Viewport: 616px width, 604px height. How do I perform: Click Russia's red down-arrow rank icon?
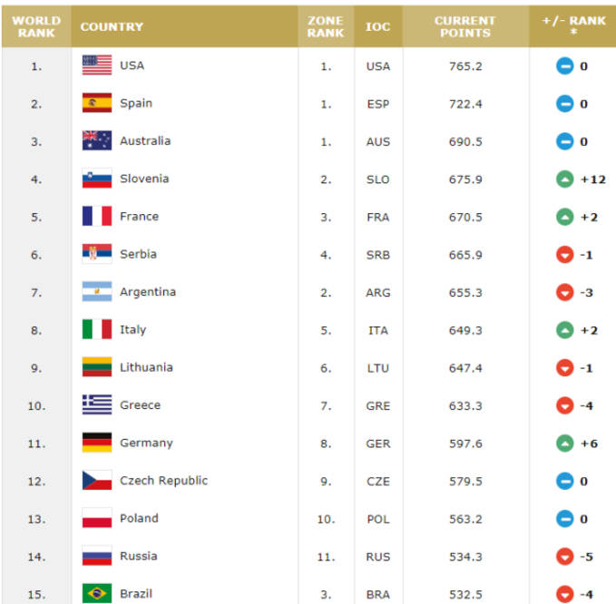(x=565, y=556)
